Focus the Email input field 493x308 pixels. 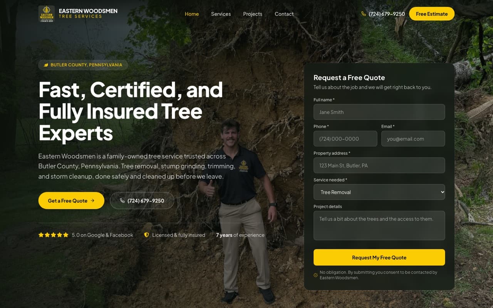[413, 139]
